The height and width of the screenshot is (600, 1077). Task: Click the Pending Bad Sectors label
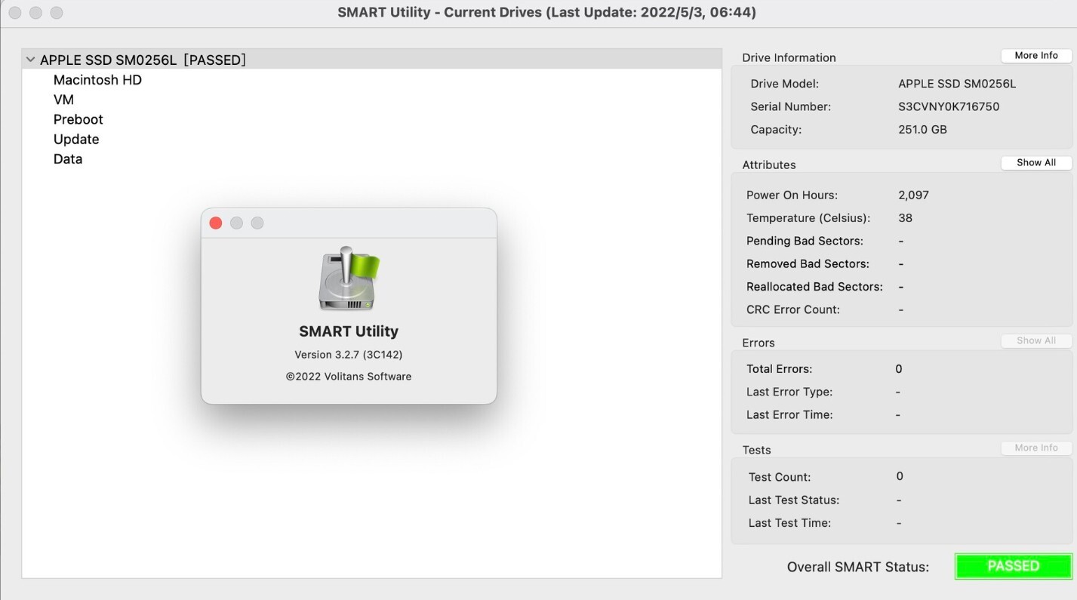805,241
